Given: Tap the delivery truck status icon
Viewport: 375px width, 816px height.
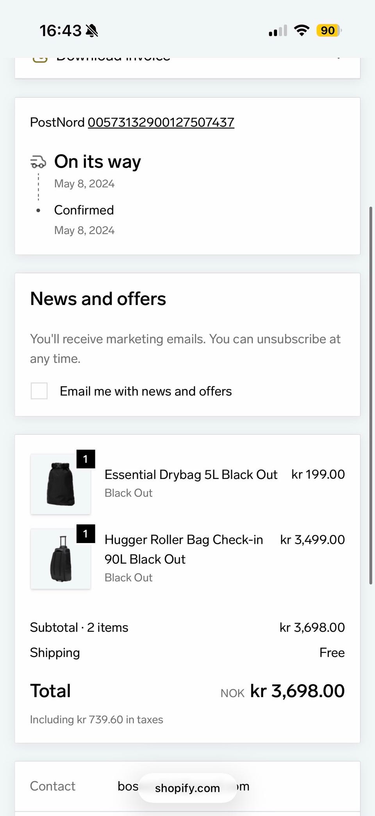Looking at the screenshot, I should click(38, 162).
